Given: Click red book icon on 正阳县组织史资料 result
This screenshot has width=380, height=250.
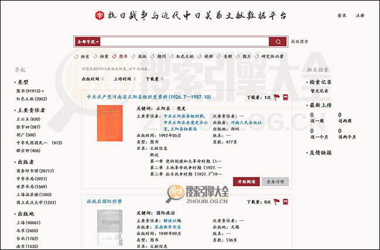Looking at the screenshot, I should click(286, 98).
